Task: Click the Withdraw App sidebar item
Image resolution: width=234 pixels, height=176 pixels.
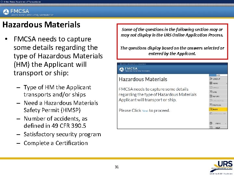Action: [x=218, y=114]
